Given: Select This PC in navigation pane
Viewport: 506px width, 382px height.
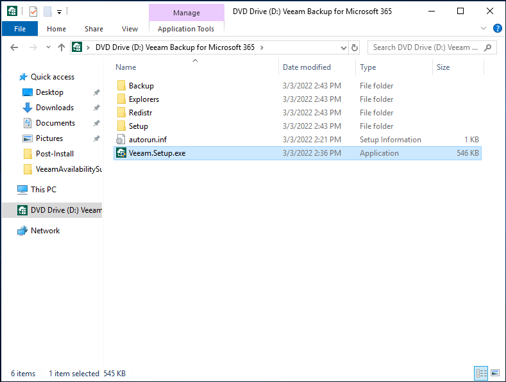Looking at the screenshot, I should click(x=43, y=190).
